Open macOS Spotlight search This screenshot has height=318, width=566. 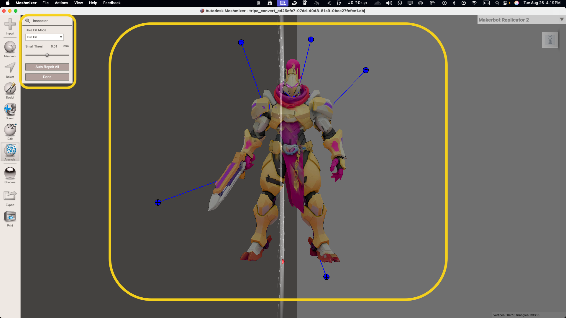pyautogui.click(x=497, y=3)
